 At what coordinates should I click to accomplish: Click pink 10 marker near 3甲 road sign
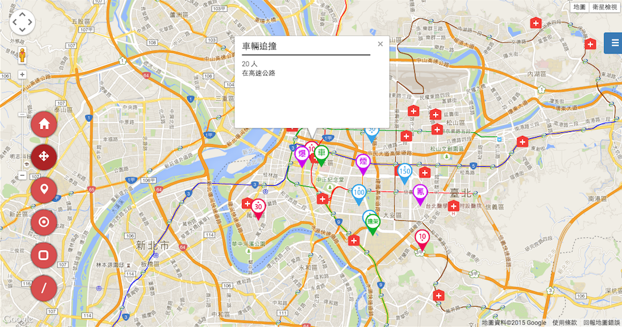click(x=422, y=240)
